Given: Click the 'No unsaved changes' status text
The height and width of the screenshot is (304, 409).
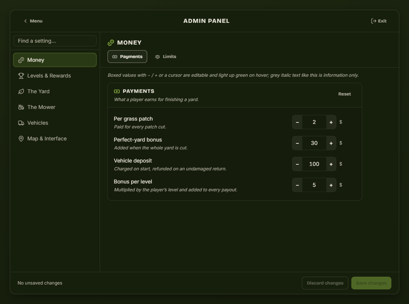Looking at the screenshot, I should (x=40, y=283).
